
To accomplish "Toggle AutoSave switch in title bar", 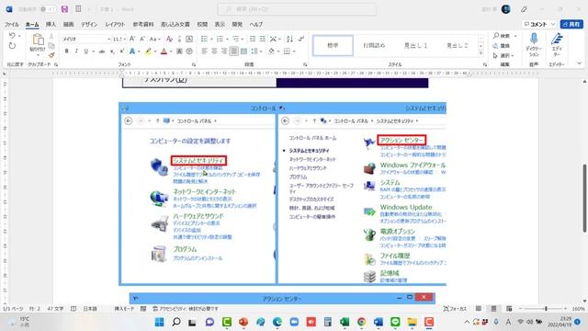I will tap(48, 9).
